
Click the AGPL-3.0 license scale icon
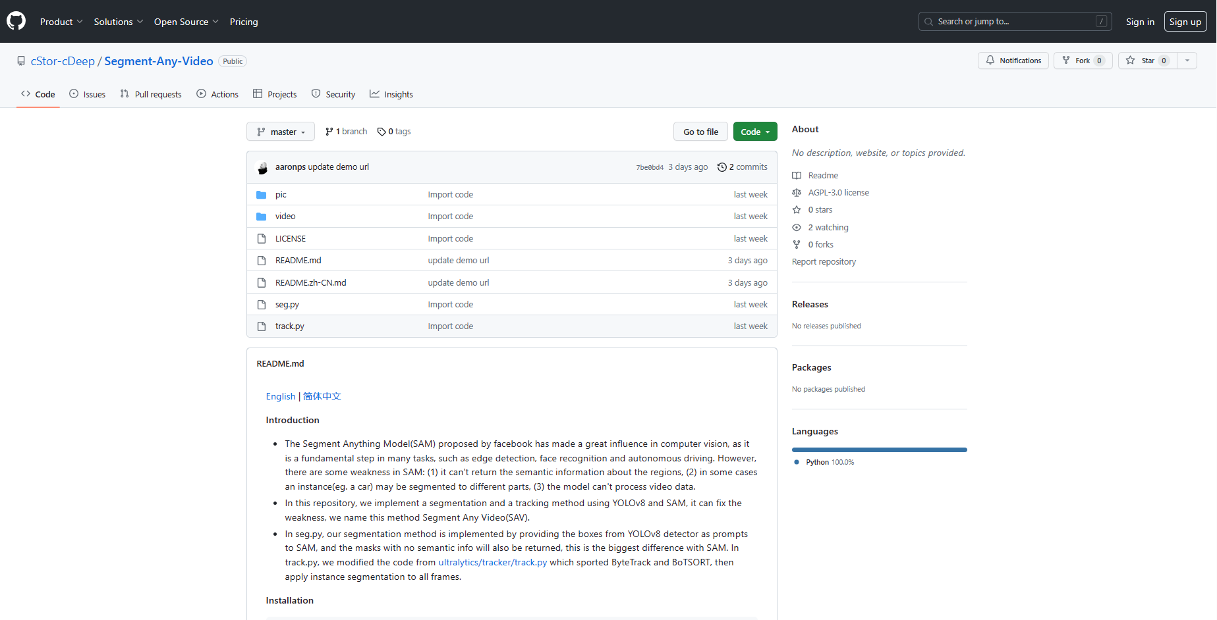point(797,193)
